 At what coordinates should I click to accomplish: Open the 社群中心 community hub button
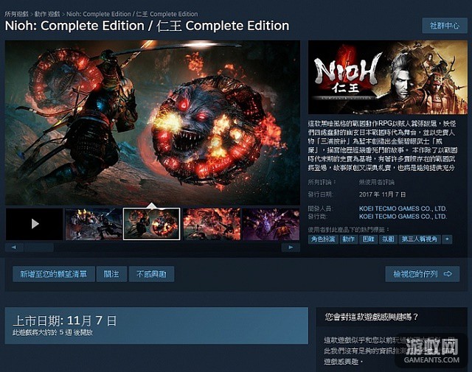(445, 26)
